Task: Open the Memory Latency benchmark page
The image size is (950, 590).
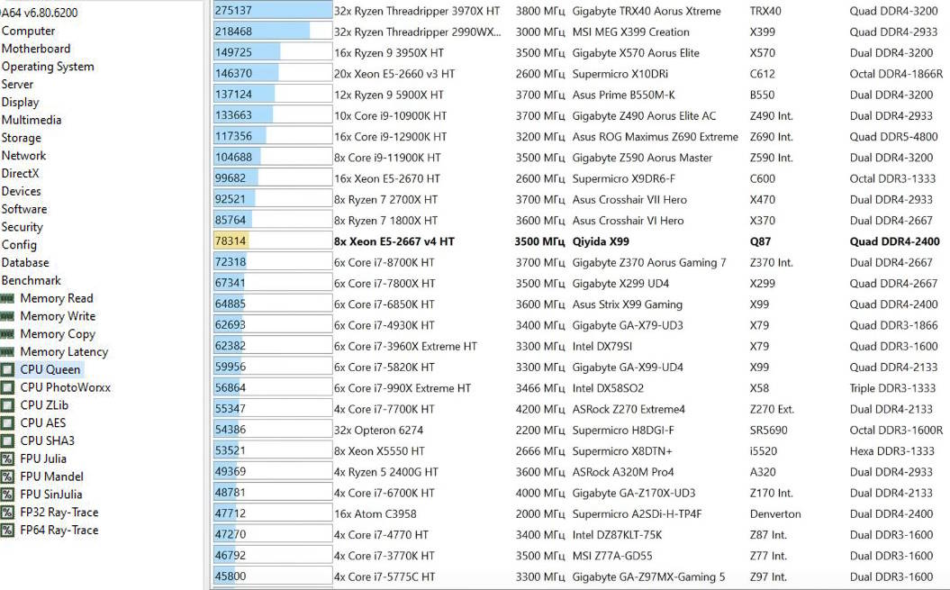Action: [x=64, y=351]
